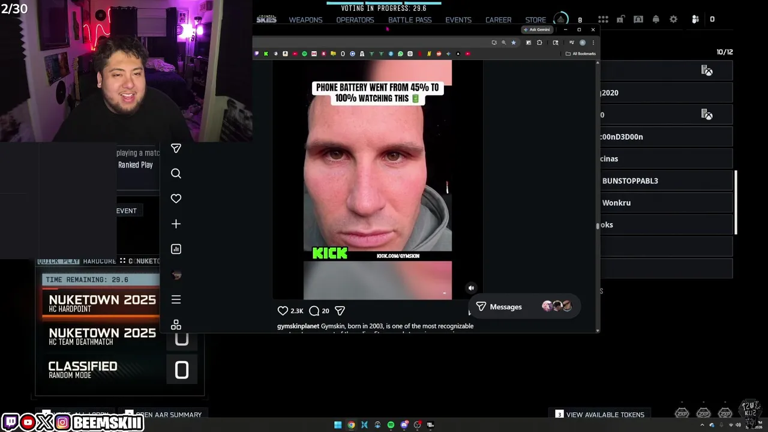Screen dimensions: 768x432
Task: Open Chrome extensions puzzle icon
Action: point(539,43)
